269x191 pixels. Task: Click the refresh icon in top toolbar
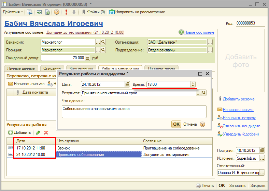(39, 12)
